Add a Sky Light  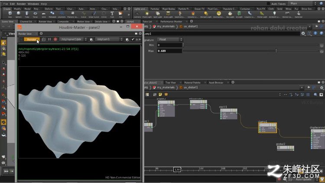(230, 14)
